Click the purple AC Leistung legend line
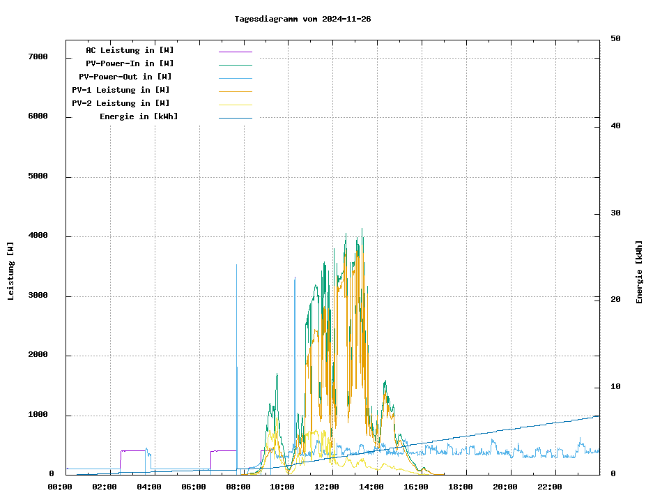The height and width of the screenshot is (502, 669). (x=235, y=52)
